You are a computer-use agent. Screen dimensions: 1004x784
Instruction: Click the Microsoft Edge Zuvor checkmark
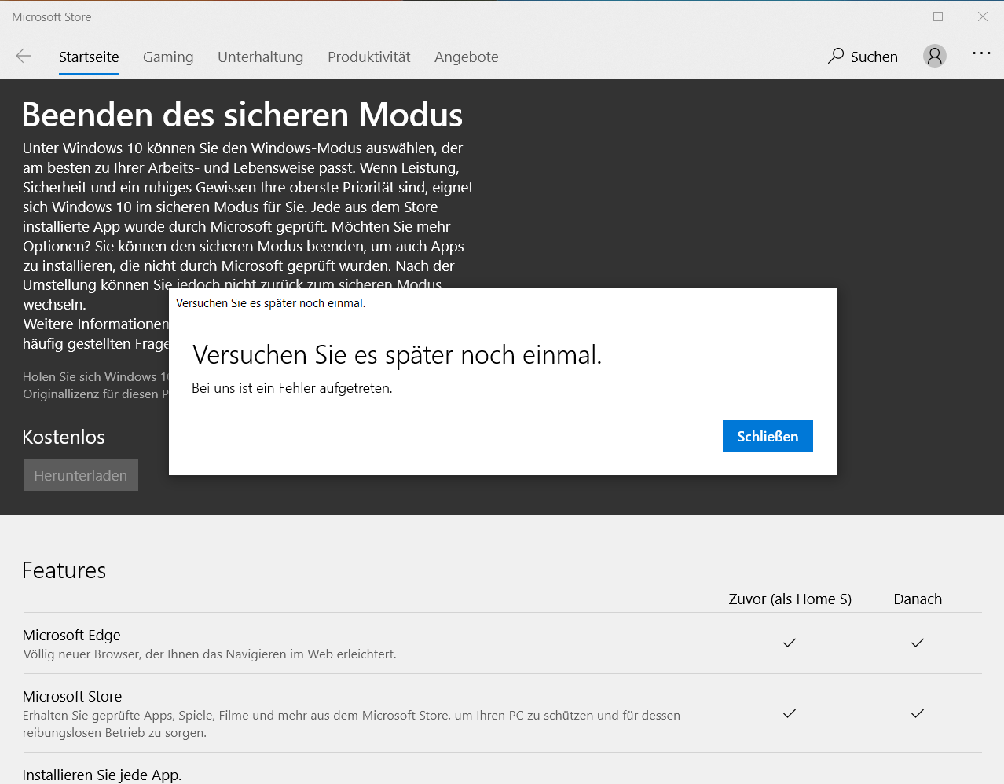coord(790,643)
